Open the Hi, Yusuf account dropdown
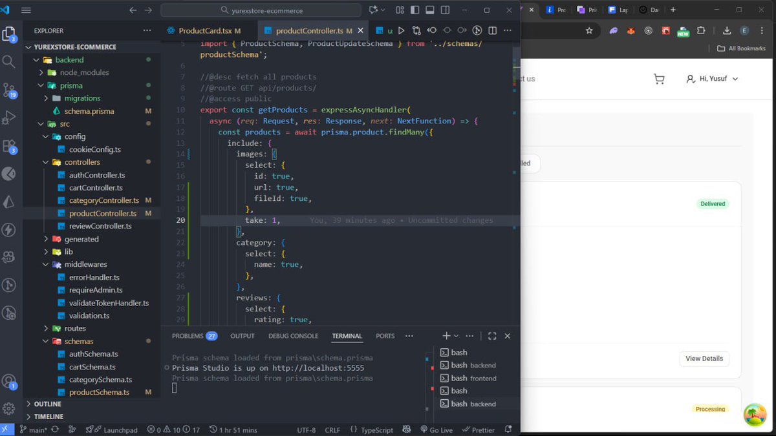Viewport: 776px width, 436px height. (712, 79)
